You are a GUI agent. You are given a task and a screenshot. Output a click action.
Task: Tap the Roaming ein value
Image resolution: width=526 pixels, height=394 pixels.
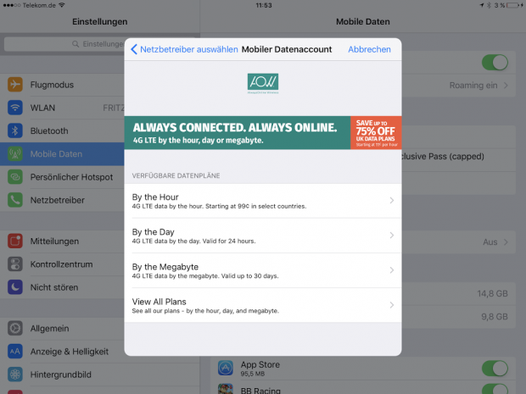[473, 86]
